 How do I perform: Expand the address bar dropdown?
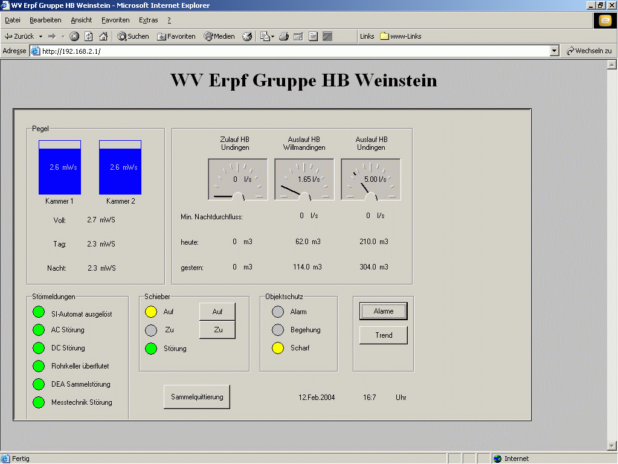click(x=555, y=51)
